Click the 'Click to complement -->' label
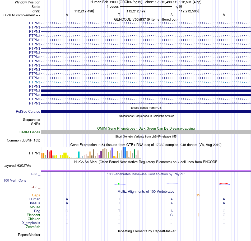The image size is (251, 241). (x=22, y=15)
